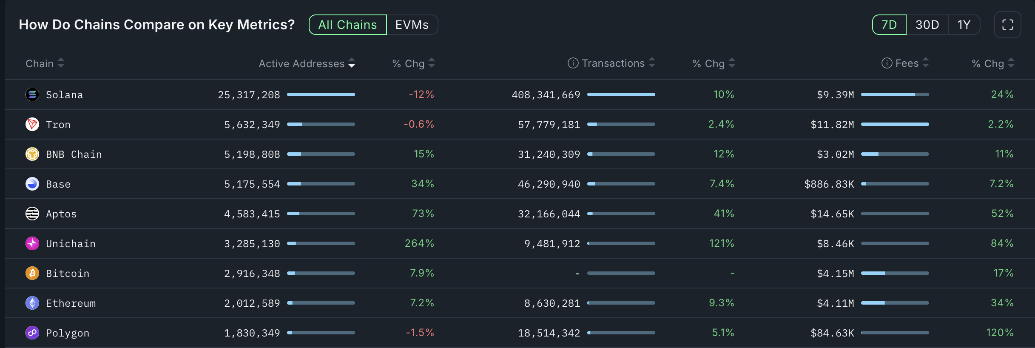Click the Polygon purple logo icon
Viewport: 1035px width, 348px height.
point(32,333)
